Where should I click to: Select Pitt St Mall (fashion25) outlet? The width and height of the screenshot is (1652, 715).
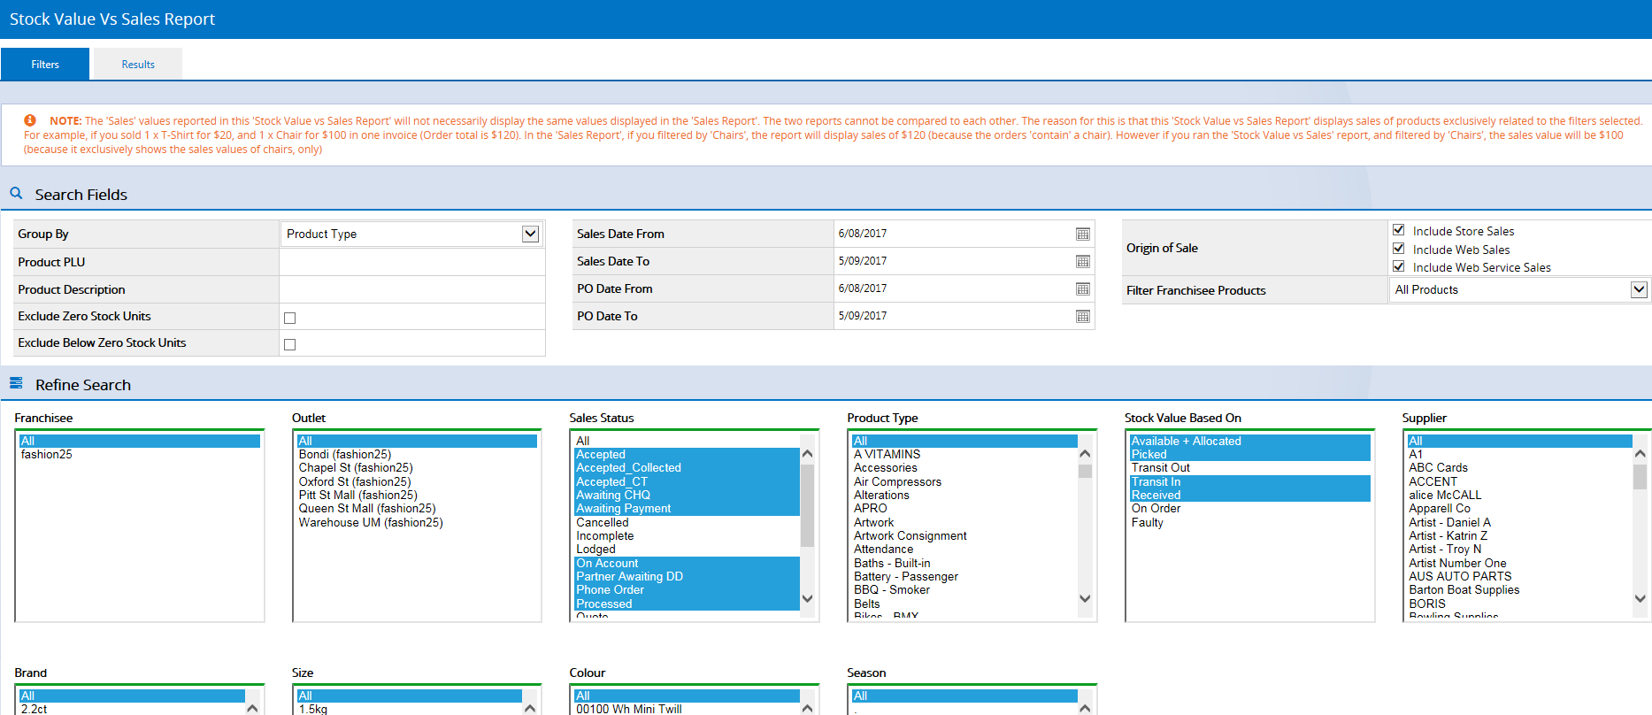[418, 496]
